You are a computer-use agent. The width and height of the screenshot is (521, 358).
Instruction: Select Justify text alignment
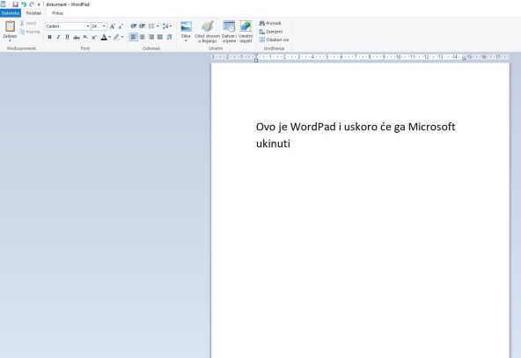160,37
